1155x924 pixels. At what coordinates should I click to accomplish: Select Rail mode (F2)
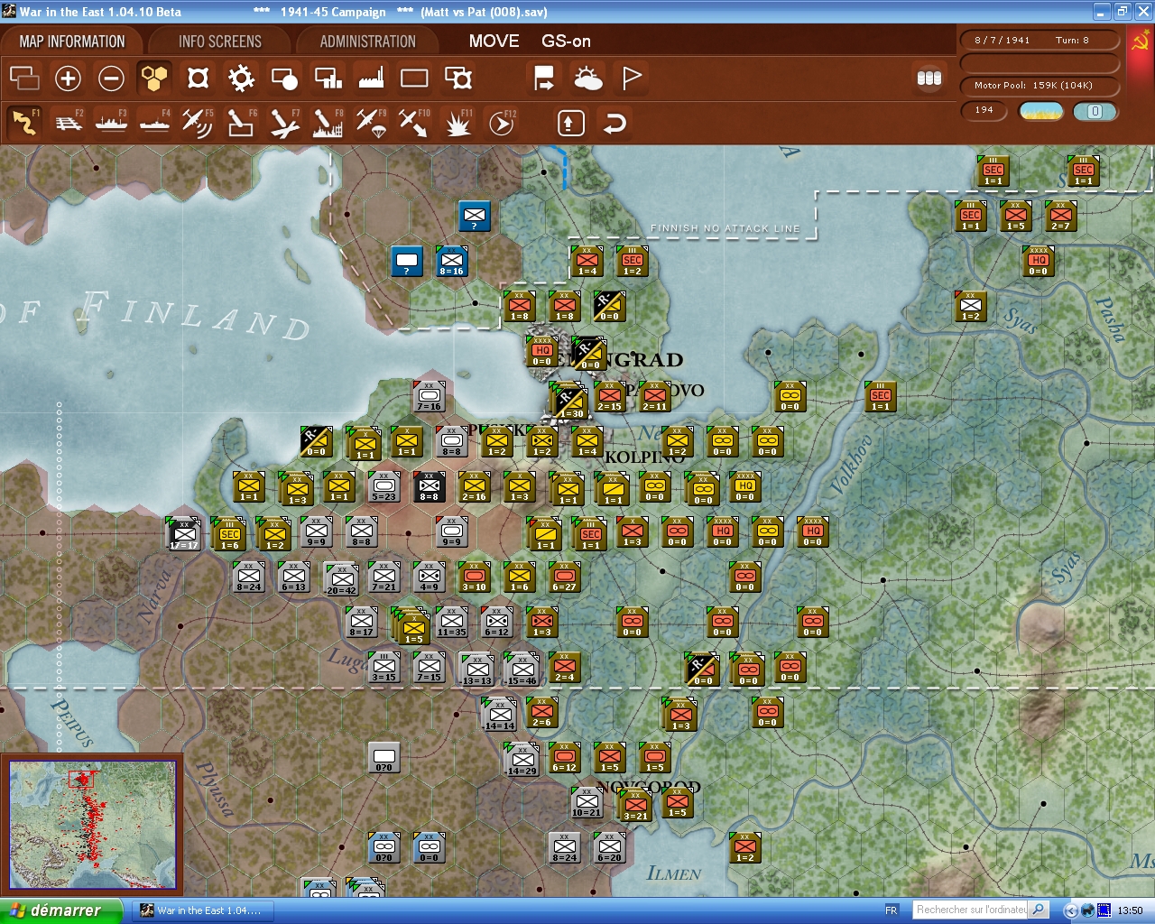tap(69, 123)
